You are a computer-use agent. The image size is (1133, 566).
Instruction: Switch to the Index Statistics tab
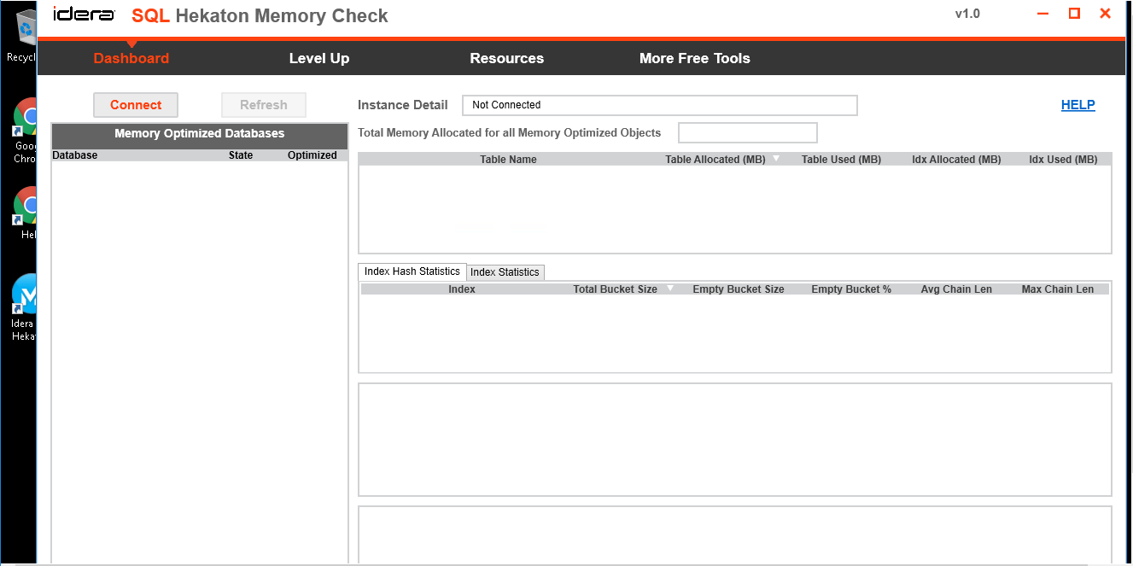point(505,272)
